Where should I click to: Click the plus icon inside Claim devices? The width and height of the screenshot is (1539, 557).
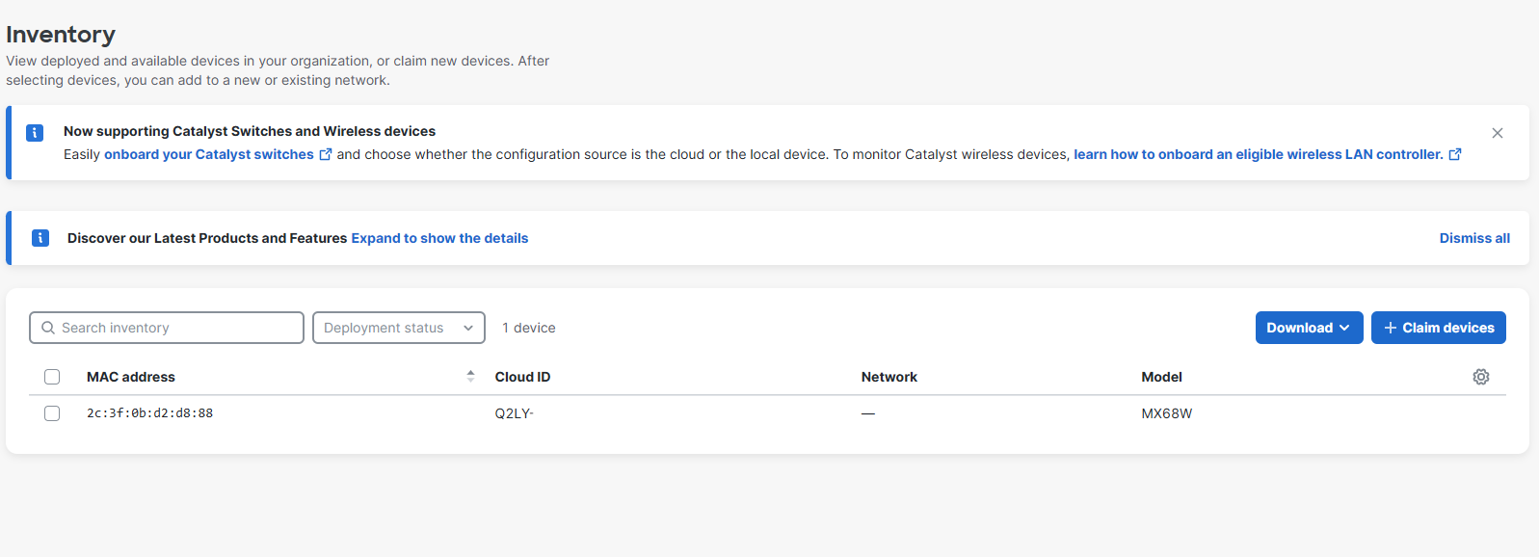pos(1389,328)
